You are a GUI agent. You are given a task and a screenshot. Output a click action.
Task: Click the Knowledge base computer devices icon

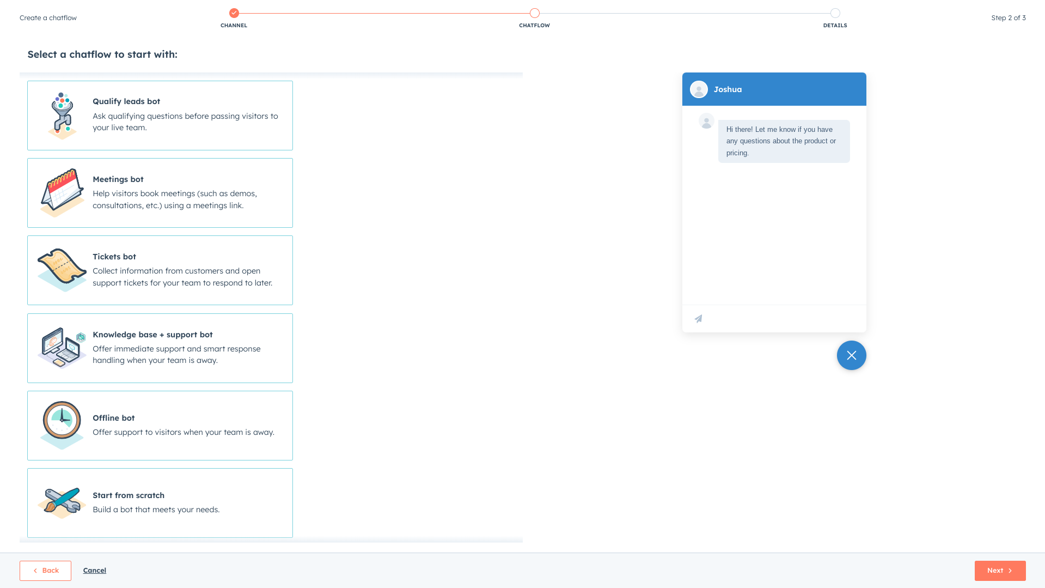62,348
